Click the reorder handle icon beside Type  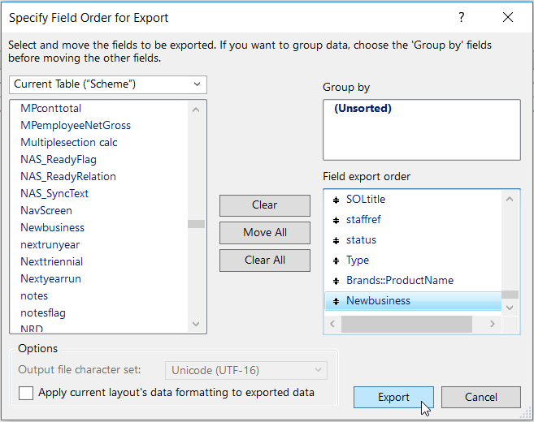[x=336, y=261]
